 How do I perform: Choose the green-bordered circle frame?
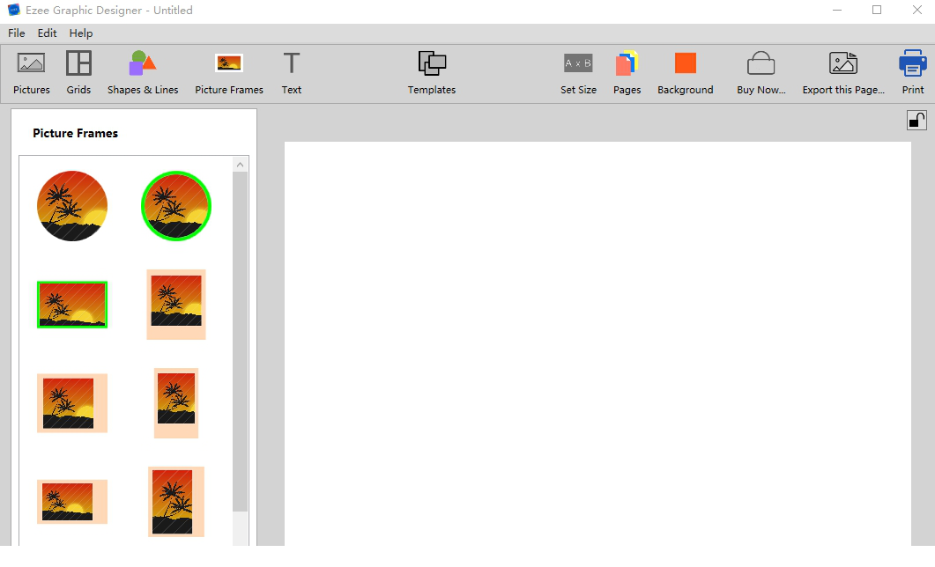(176, 206)
